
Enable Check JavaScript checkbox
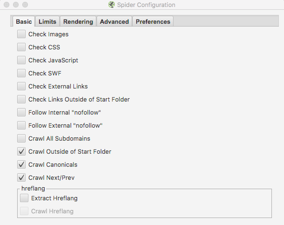point(21,60)
